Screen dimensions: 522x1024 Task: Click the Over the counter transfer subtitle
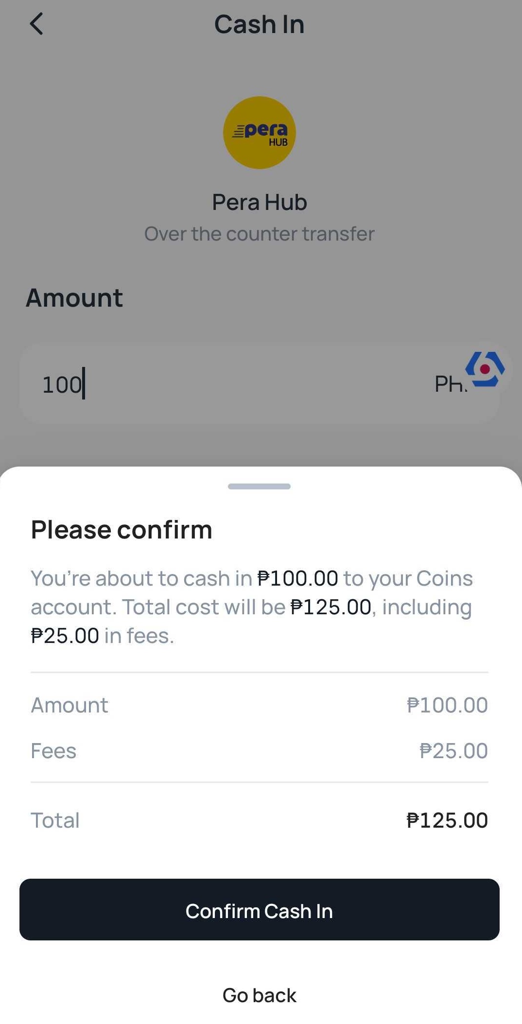[x=259, y=234]
